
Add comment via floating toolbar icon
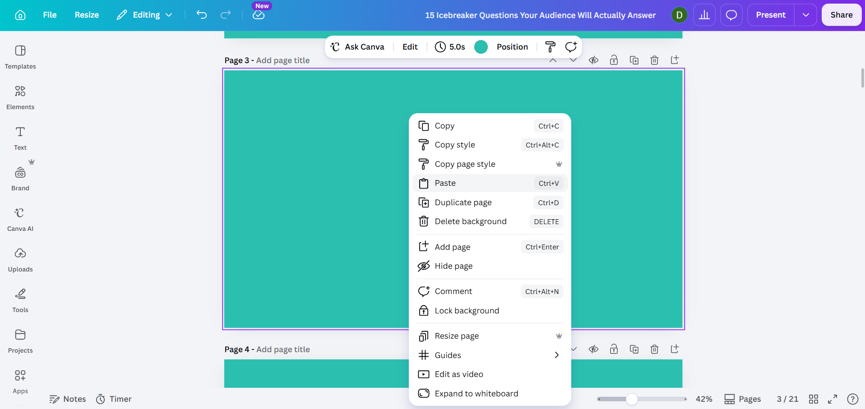point(571,47)
